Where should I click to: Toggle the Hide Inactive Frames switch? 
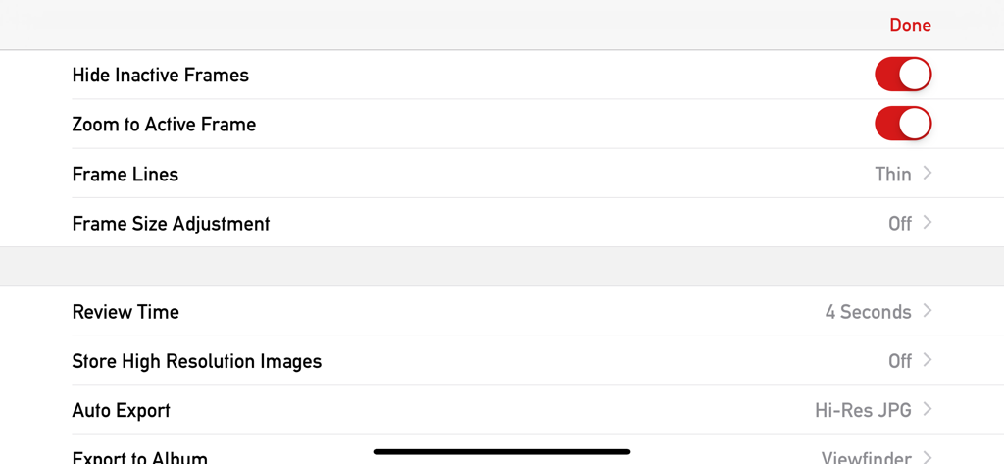[903, 75]
